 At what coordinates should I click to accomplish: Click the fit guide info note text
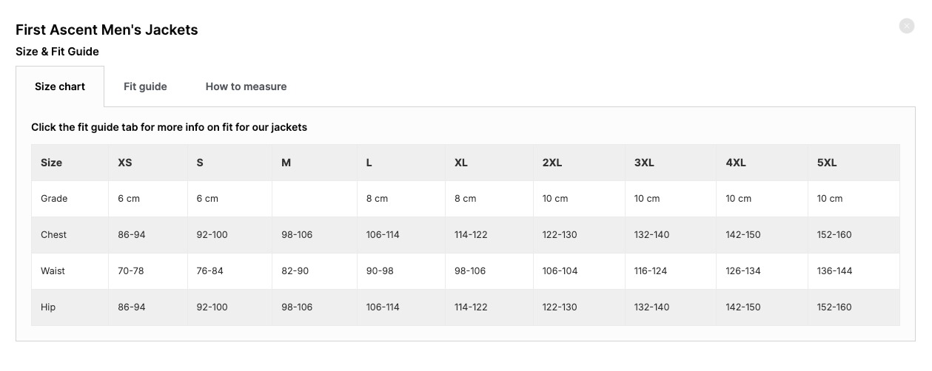point(169,127)
